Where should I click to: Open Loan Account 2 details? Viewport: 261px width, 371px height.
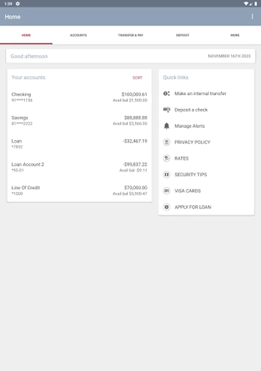pos(79,167)
